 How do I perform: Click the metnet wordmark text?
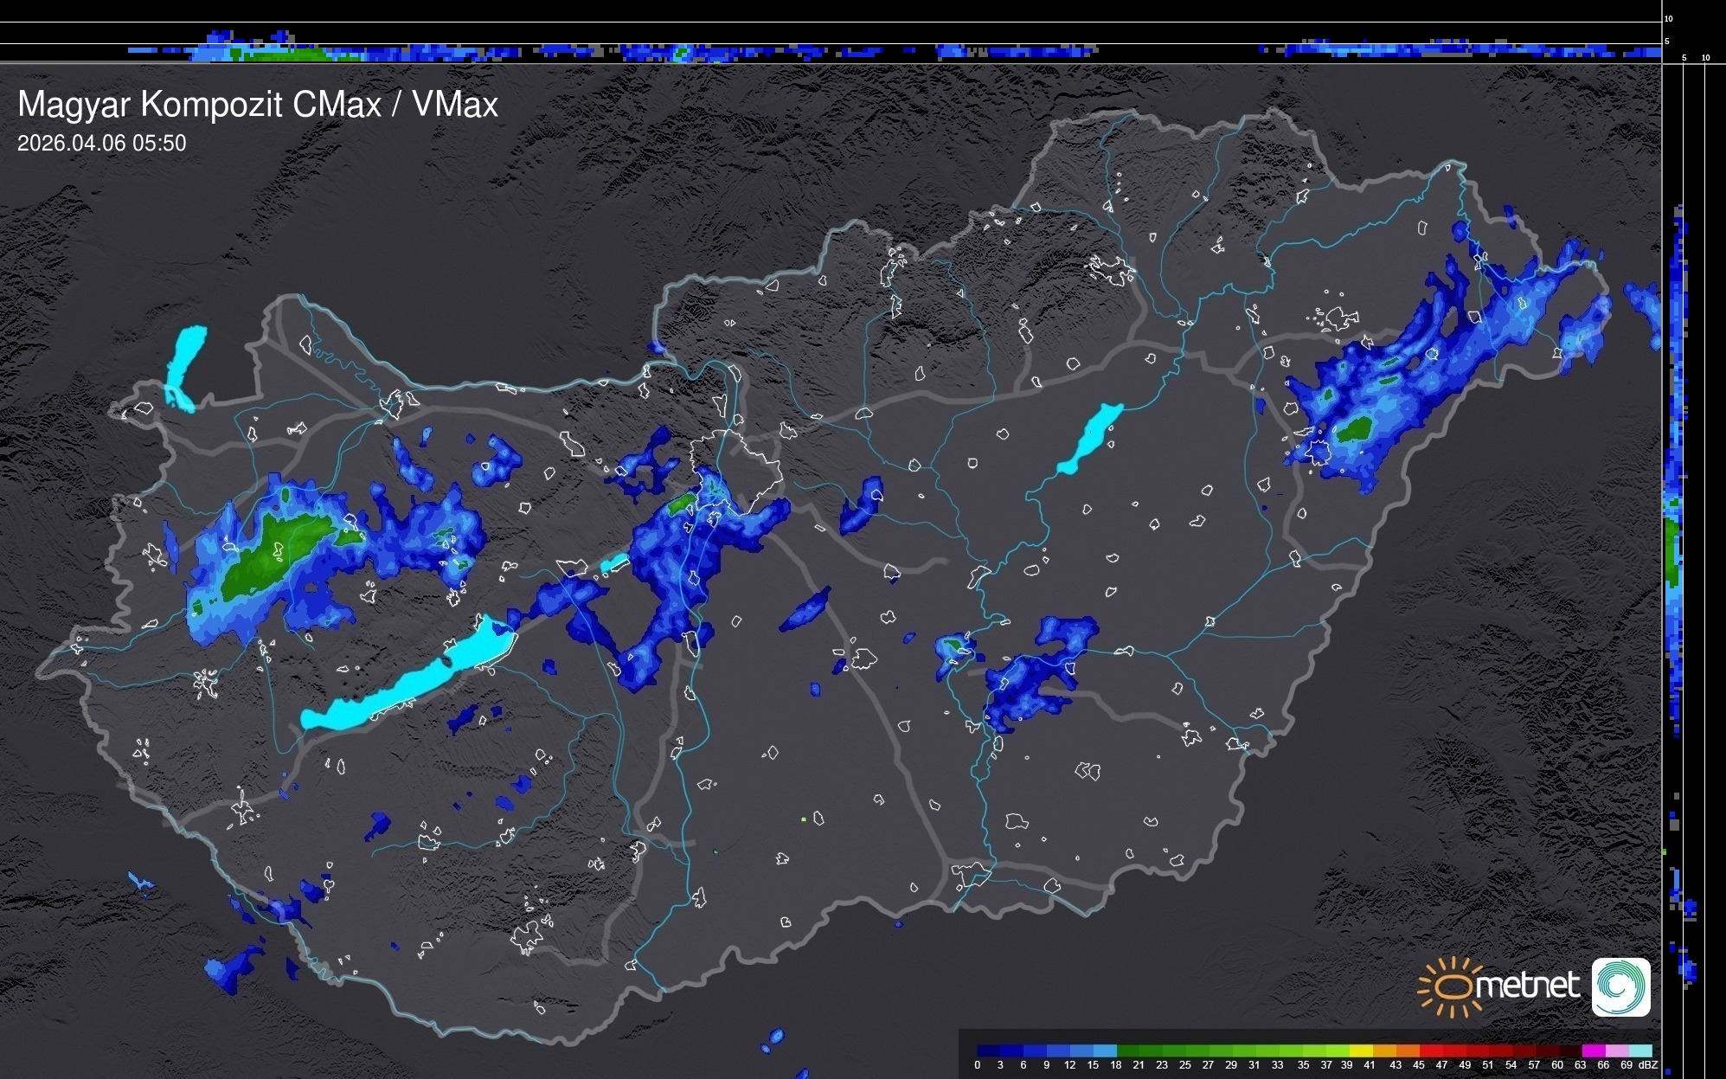tap(1527, 986)
